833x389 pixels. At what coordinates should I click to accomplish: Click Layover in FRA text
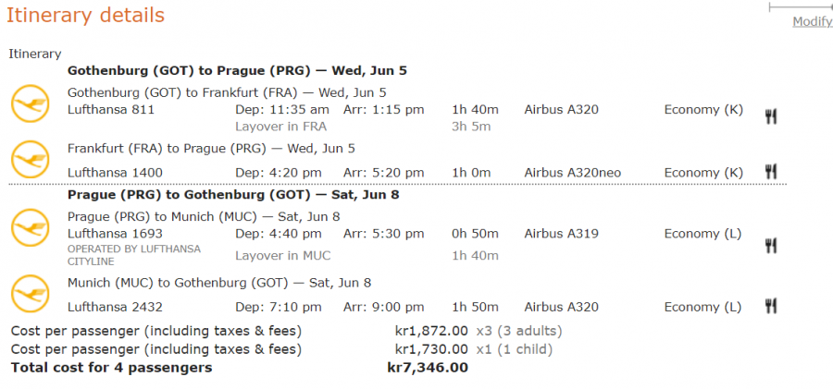coord(281,127)
